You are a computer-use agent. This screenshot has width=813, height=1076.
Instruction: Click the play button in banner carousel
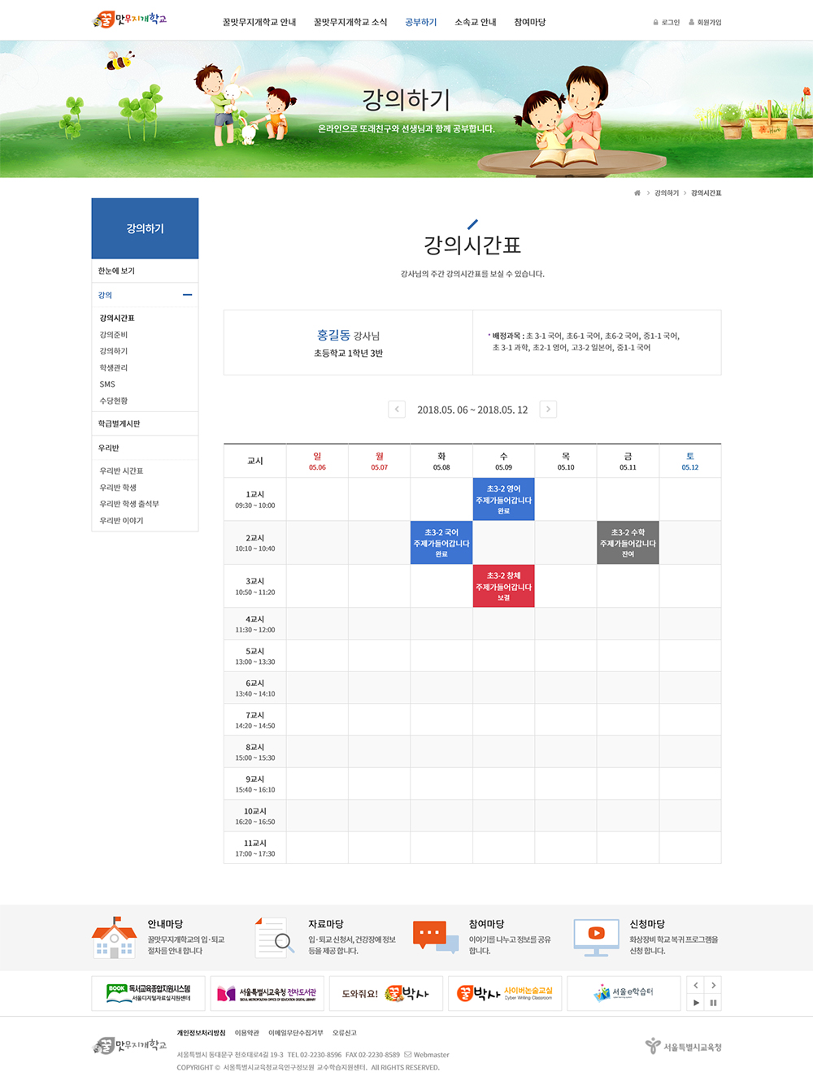coord(696,1003)
